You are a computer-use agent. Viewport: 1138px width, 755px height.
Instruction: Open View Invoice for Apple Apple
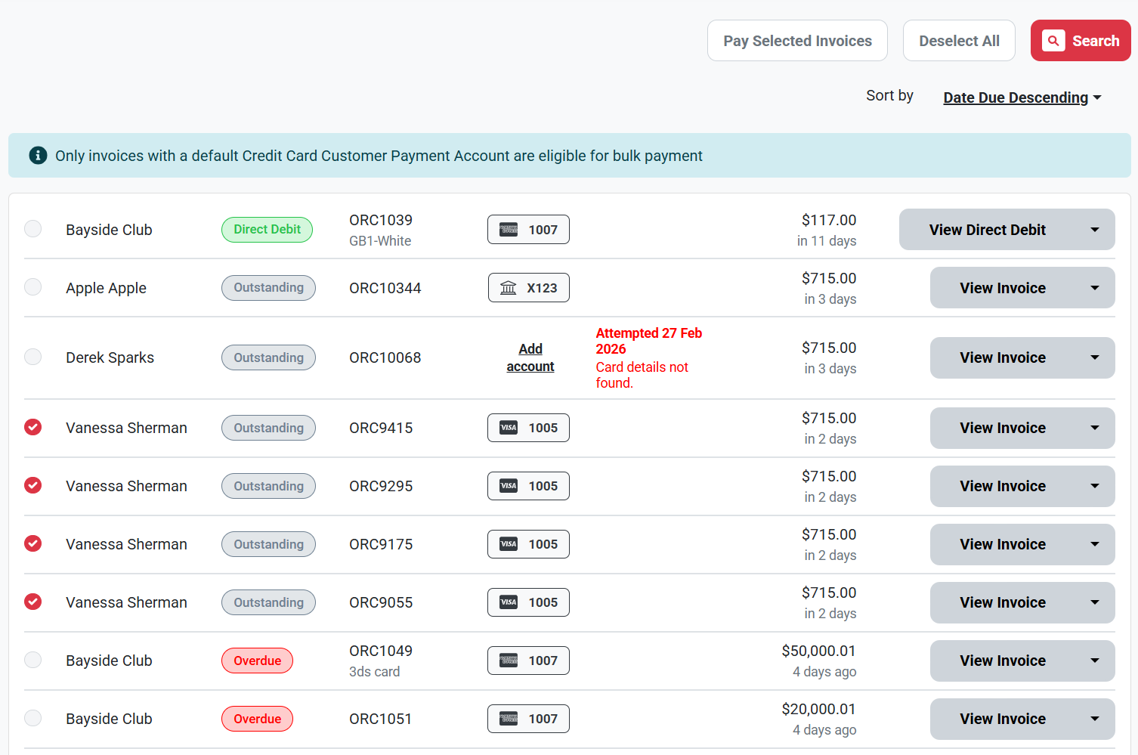click(x=1003, y=288)
